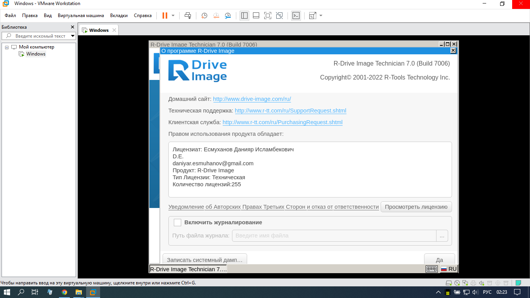530x298 pixels.
Task: Click R-Drive Image Technician taskbar entry in VM
Action: pos(188,269)
